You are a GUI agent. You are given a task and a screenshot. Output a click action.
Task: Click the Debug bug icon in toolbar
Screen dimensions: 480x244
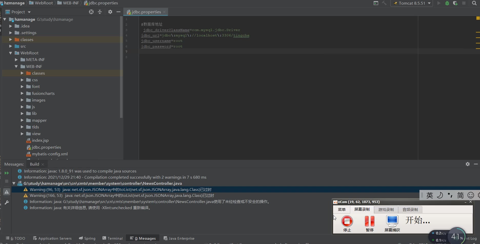click(447, 3)
